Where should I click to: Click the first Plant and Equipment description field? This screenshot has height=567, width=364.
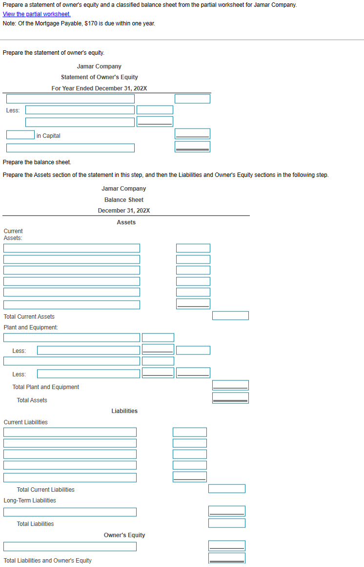point(71,337)
